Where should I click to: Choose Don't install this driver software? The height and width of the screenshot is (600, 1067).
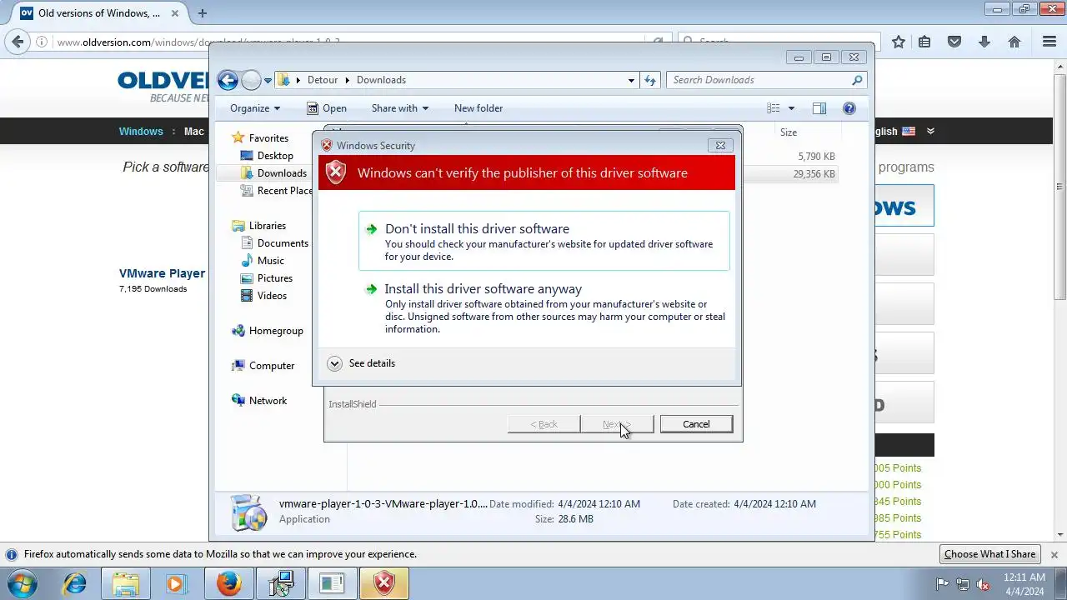(x=544, y=241)
